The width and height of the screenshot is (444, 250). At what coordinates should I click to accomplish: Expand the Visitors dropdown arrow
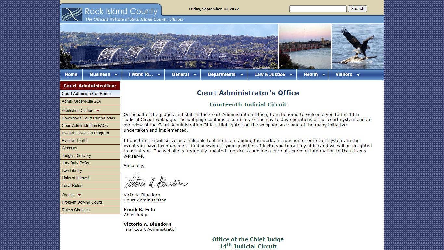click(x=358, y=75)
